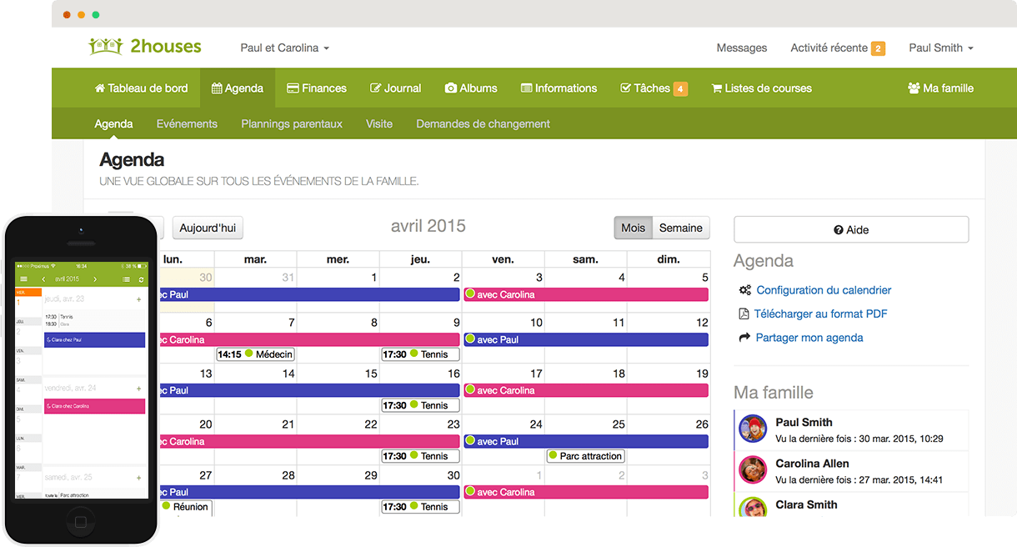Click the Ma famille people icon
Screen dimensions: 1017x547
click(x=914, y=88)
